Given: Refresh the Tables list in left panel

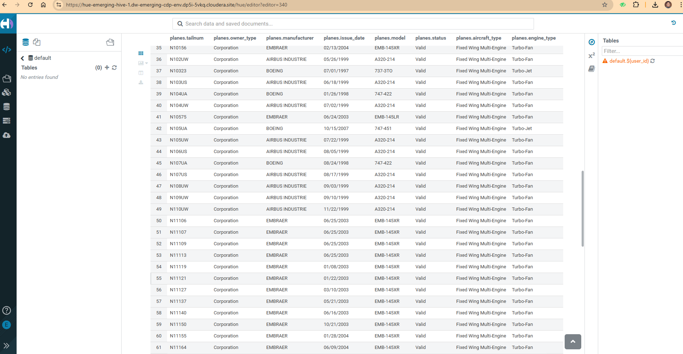Looking at the screenshot, I should tap(114, 67).
